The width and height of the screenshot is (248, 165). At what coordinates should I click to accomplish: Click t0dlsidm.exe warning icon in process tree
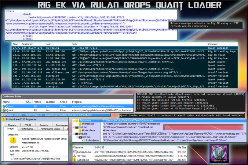tap(77, 121)
